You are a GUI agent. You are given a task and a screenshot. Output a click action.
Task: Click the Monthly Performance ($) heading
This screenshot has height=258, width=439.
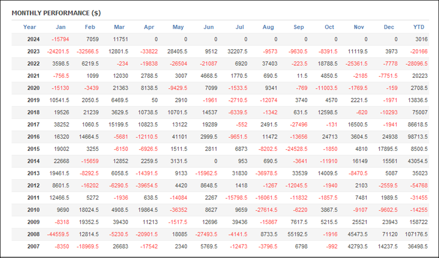[x=56, y=13]
